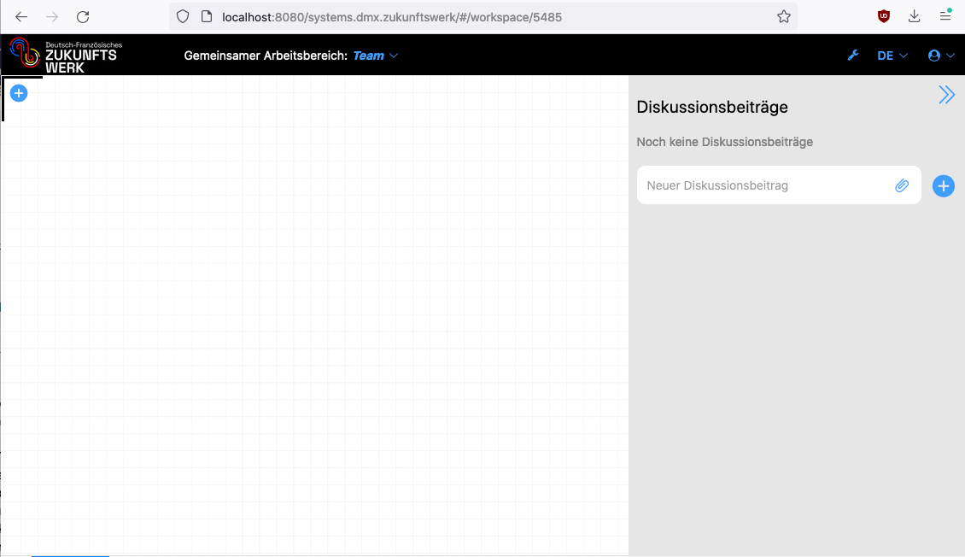Screen dimensions: 965x557
Task: Click the Zukunftswerk logo
Action: (64, 56)
